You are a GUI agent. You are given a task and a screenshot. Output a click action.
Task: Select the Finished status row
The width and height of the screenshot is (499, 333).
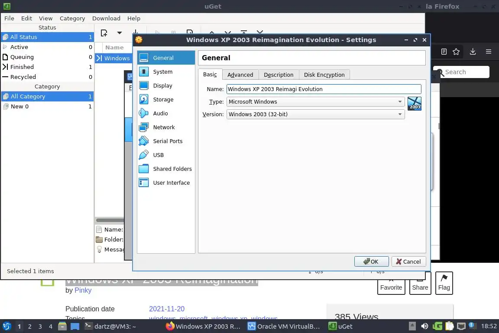48,67
